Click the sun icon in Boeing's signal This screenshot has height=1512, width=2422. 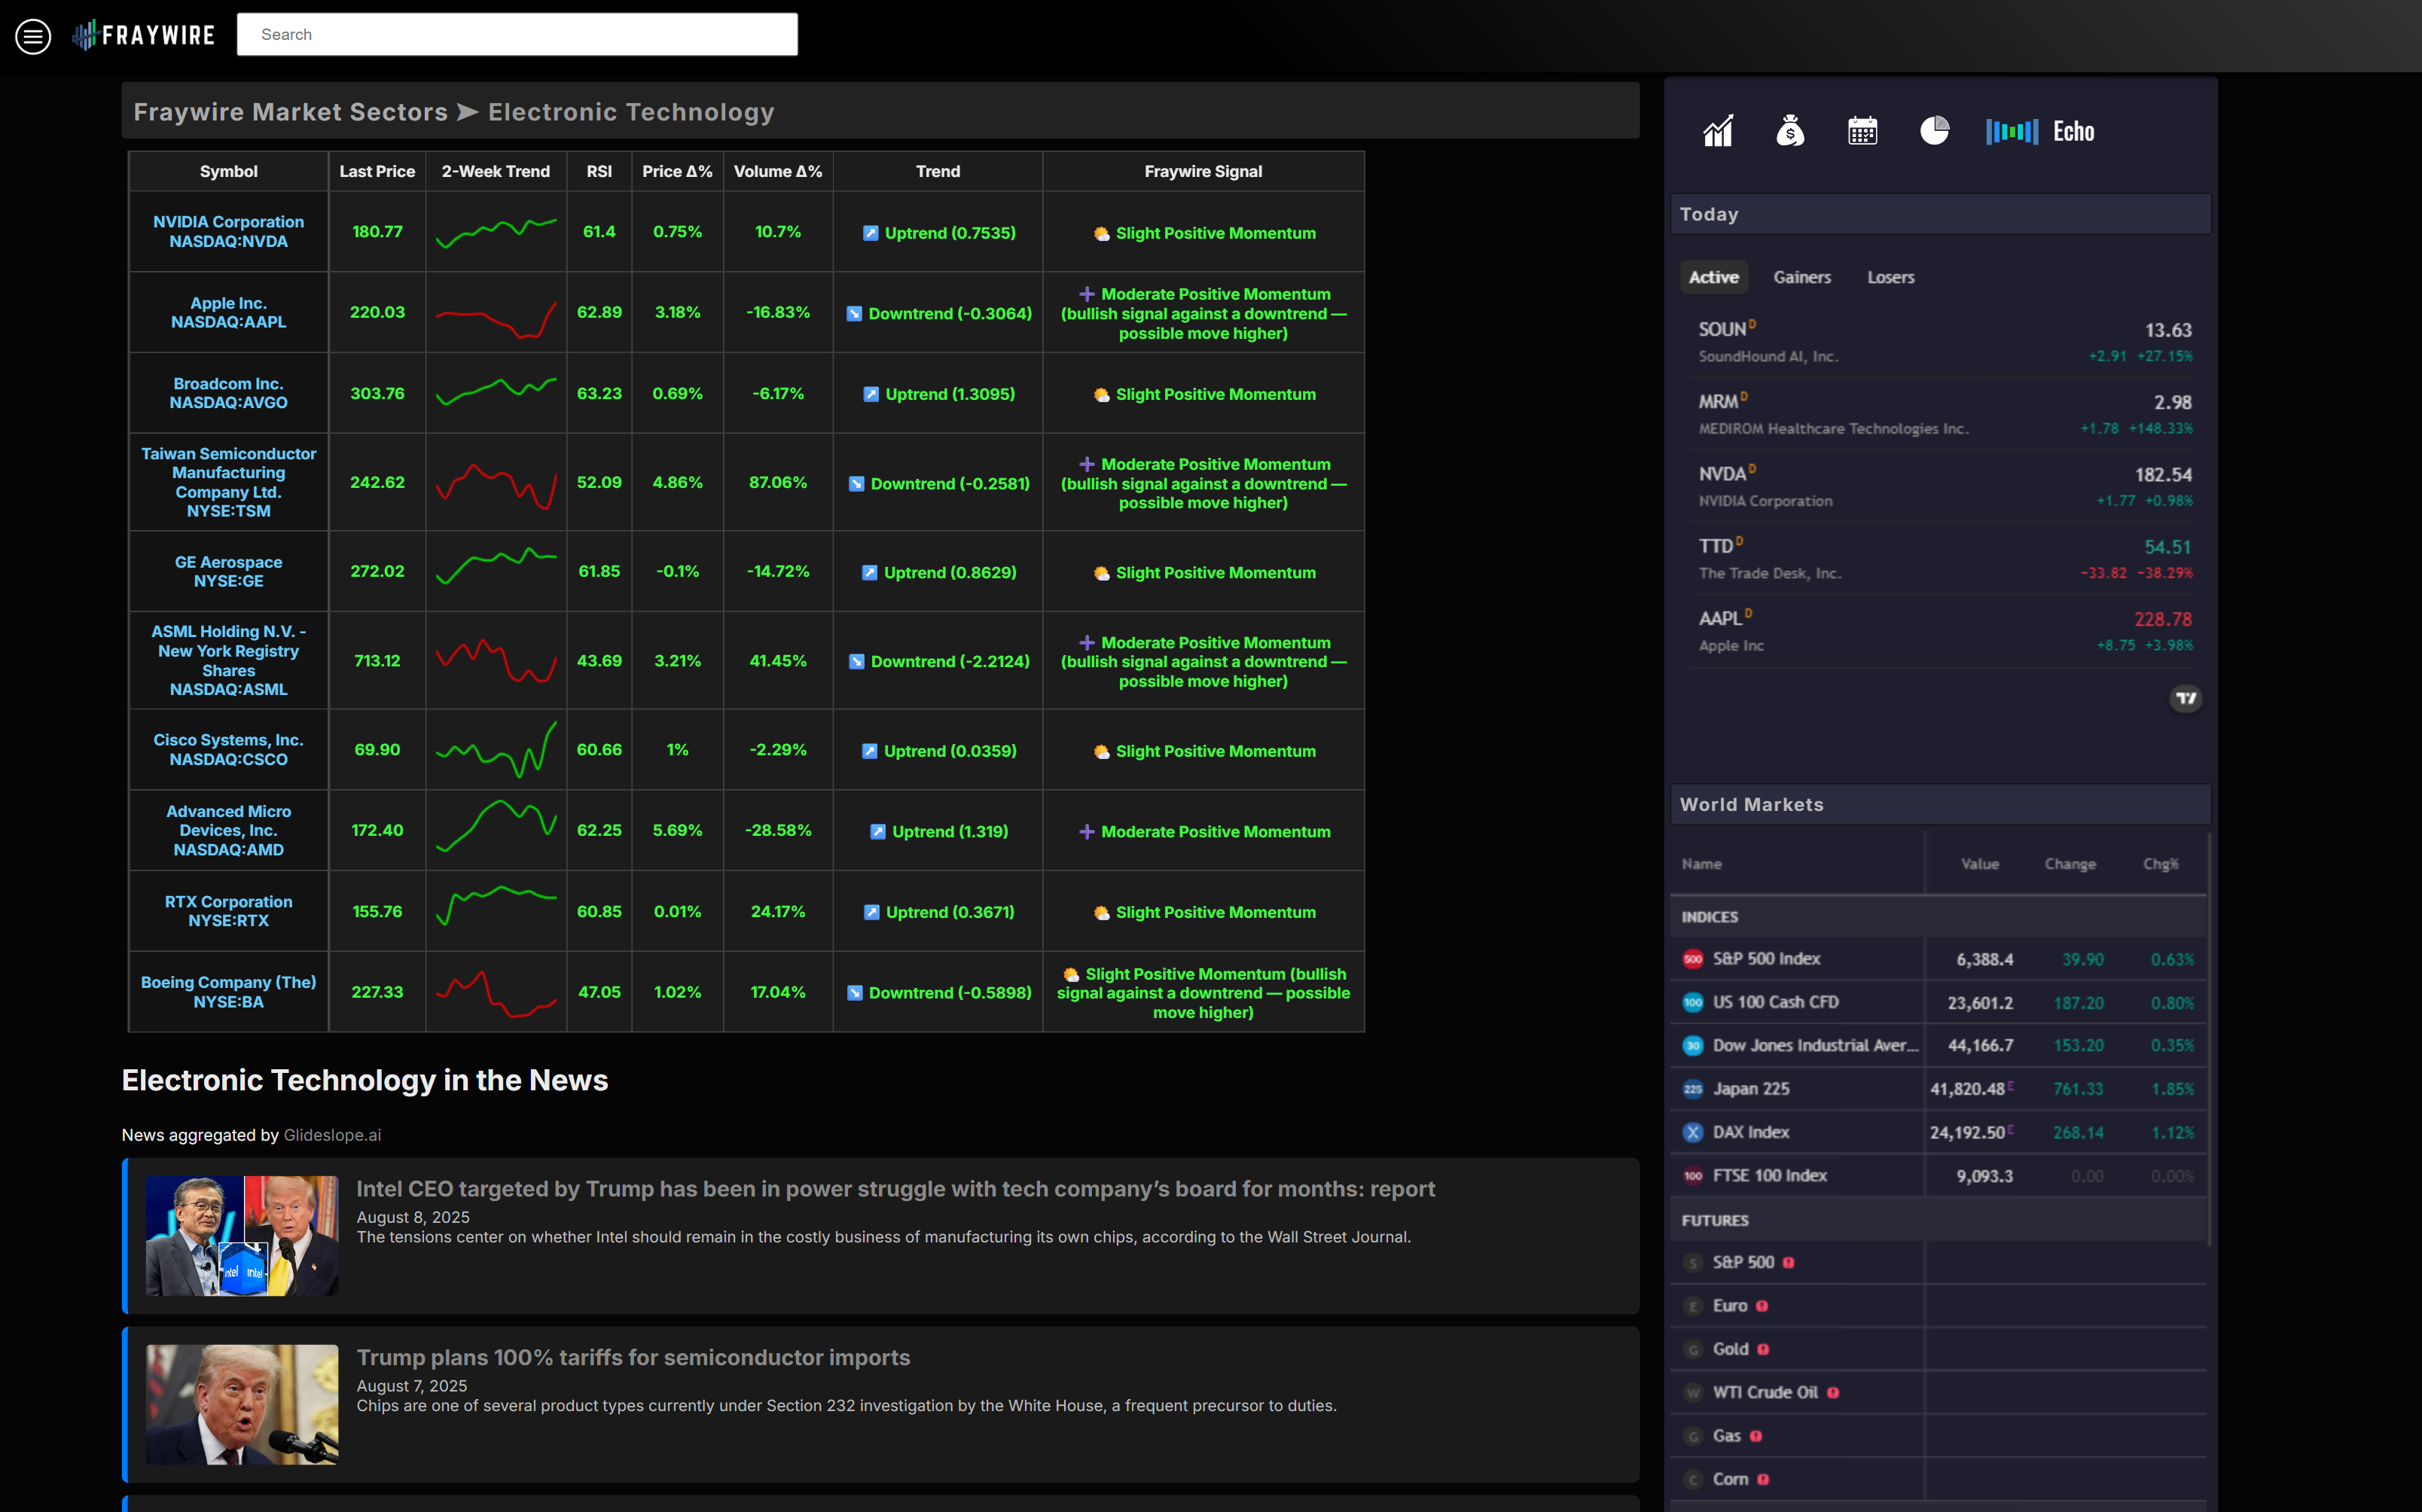1071,974
